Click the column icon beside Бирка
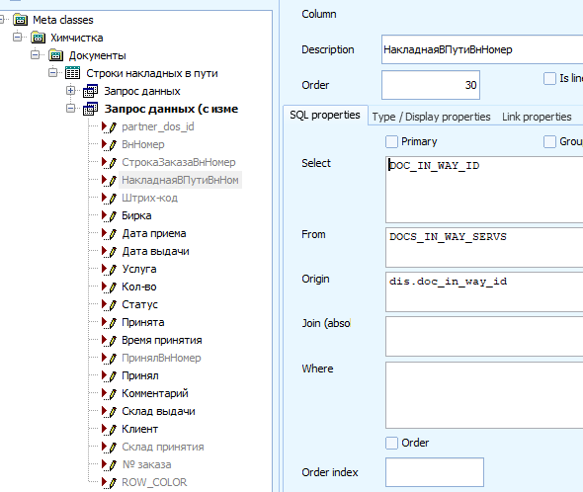Image resolution: width=583 pixels, height=492 pixels. [x=109, y=215]
